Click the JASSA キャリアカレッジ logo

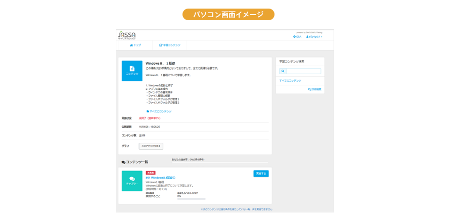(126, 35)
